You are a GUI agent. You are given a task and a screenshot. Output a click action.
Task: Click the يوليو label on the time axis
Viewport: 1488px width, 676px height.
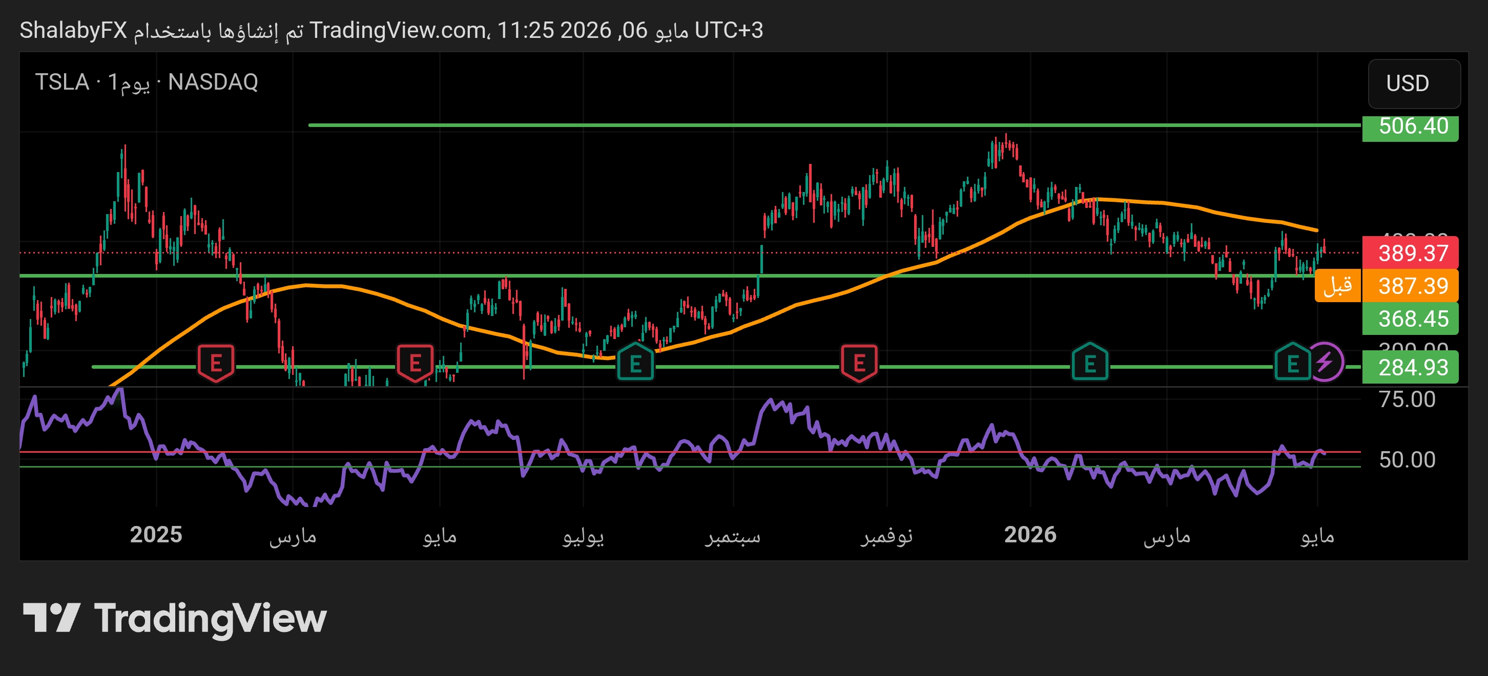pos(584,536)
